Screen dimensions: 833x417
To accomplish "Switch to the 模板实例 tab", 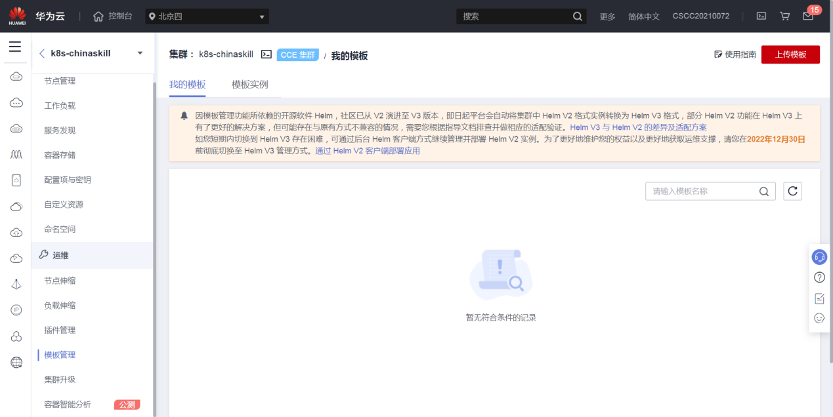I will (249, 85).
